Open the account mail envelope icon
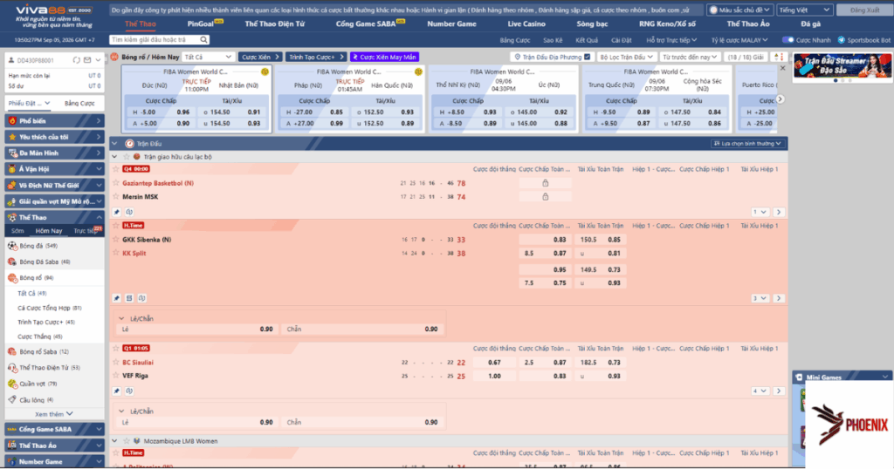This screenshot has height=469, width=894. click(87, 60)
